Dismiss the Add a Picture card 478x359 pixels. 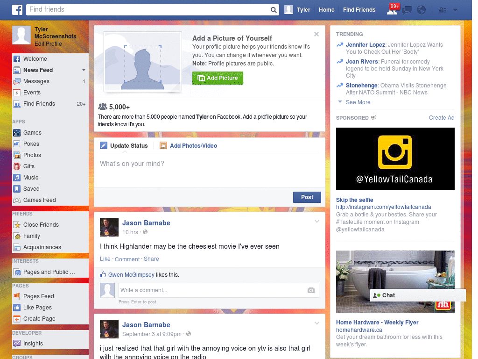316,34
